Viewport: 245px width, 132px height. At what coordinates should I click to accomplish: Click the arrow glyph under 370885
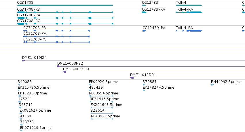tap(144, 85)
